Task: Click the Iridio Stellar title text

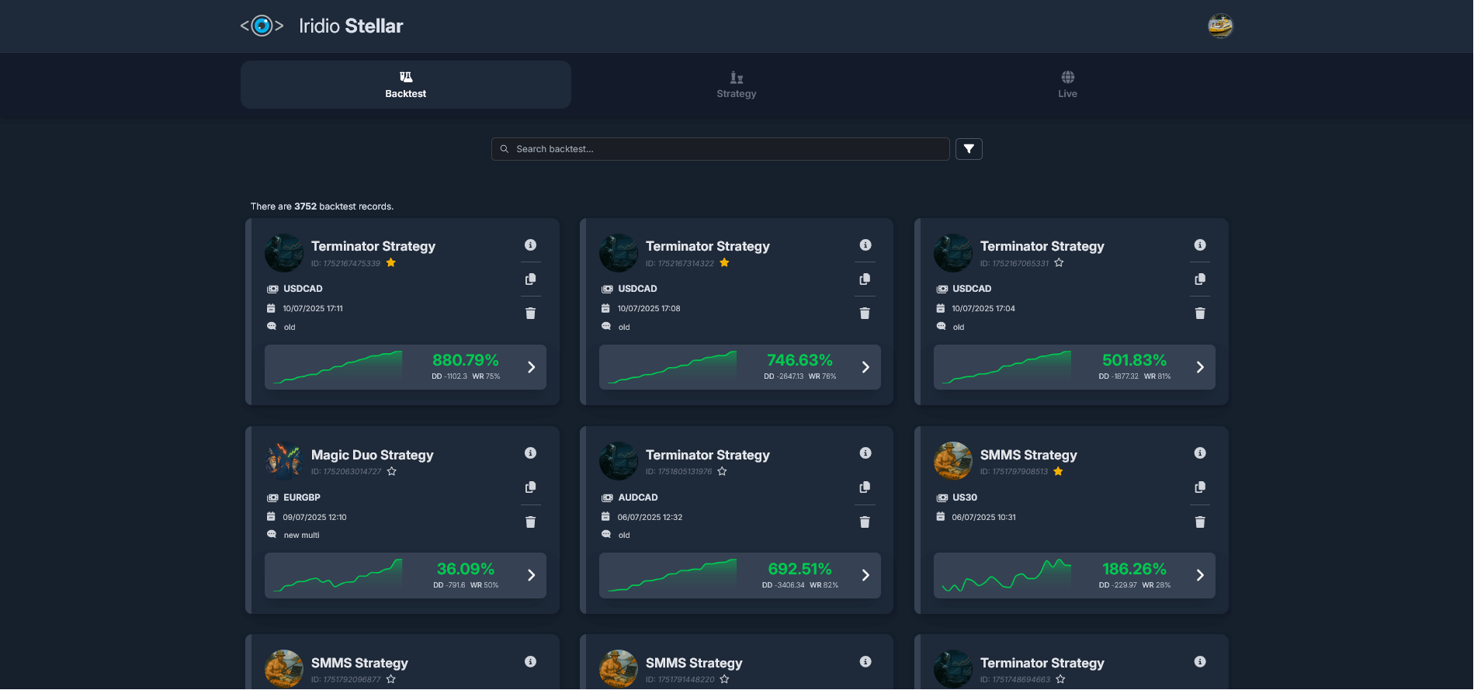Action: (351, 26)
